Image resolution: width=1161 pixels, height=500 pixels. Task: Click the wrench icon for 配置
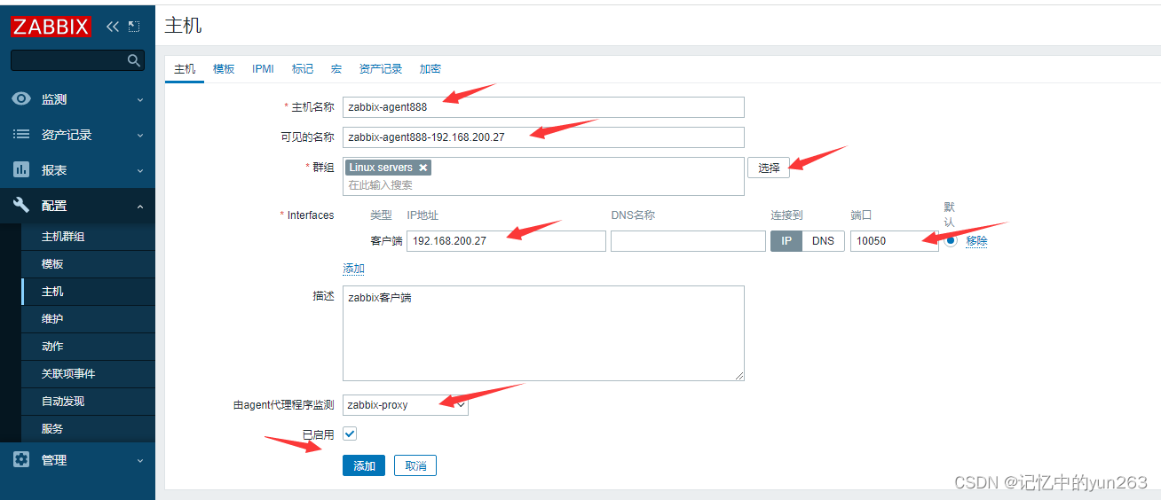point(21,205)
